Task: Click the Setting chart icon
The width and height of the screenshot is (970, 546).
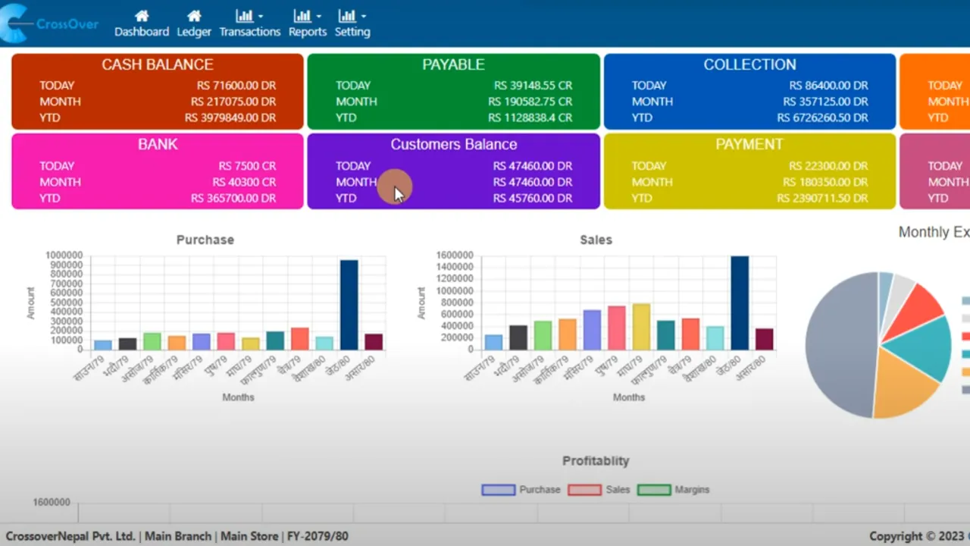Action: [346, 15]
